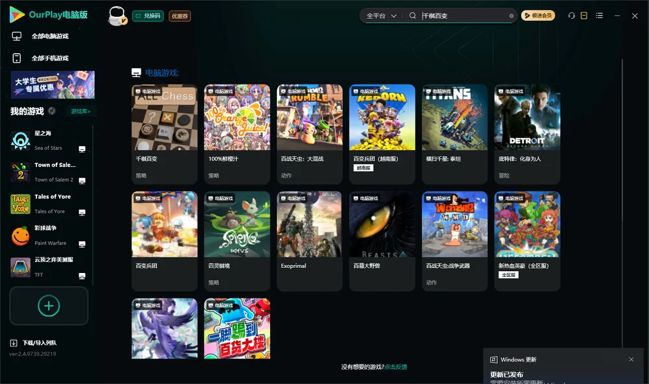Click the 电脑游戏 badge on the Exoprimal card
Screen dimensions: 649x384
coord(293,198)
